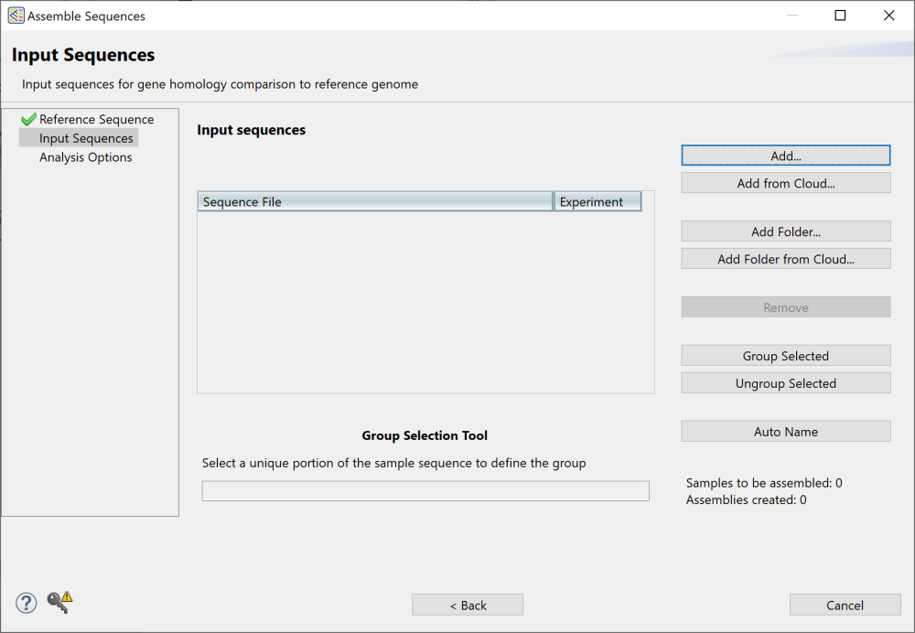Cancel the Assemble Sequences wizard

click(x=845, y=605)
